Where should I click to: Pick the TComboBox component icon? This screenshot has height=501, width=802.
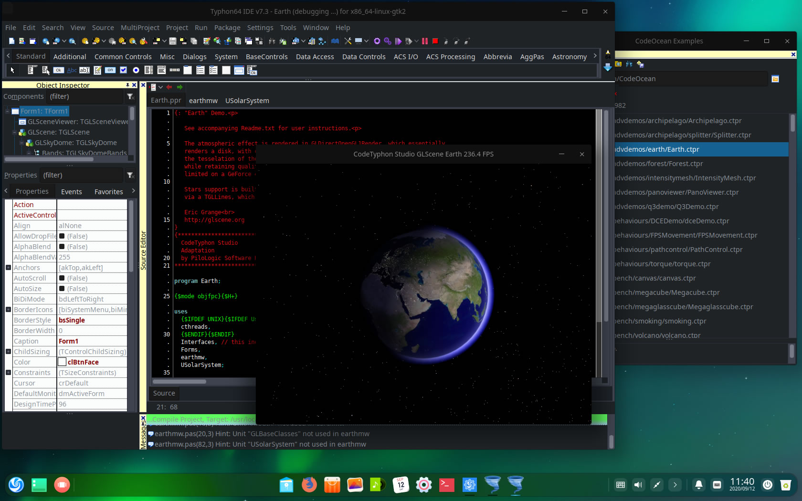(162, 70)
